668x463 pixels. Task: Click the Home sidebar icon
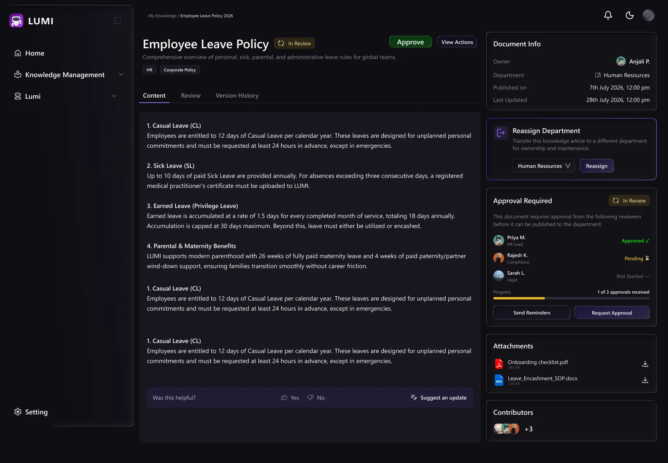point(18,53)
